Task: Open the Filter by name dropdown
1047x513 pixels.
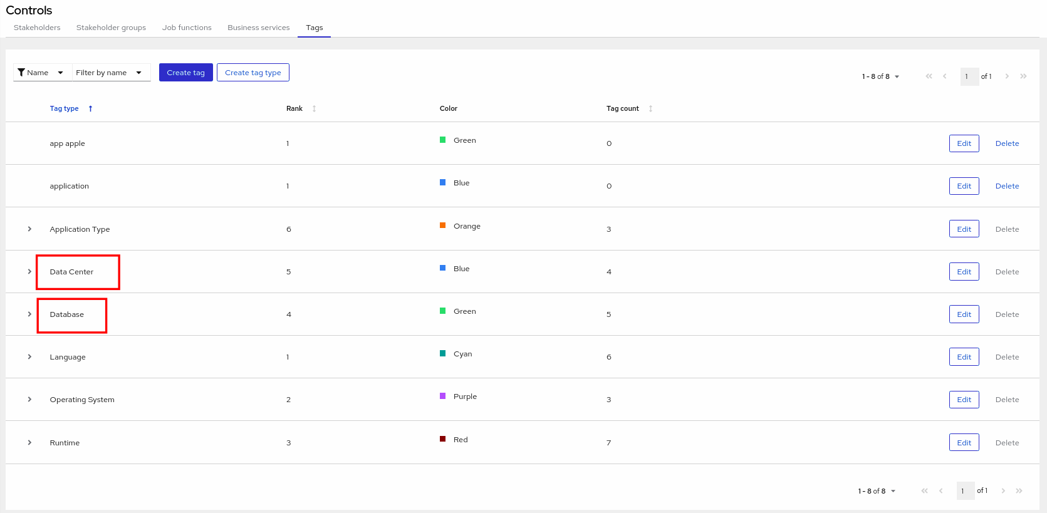Action: 111,73
